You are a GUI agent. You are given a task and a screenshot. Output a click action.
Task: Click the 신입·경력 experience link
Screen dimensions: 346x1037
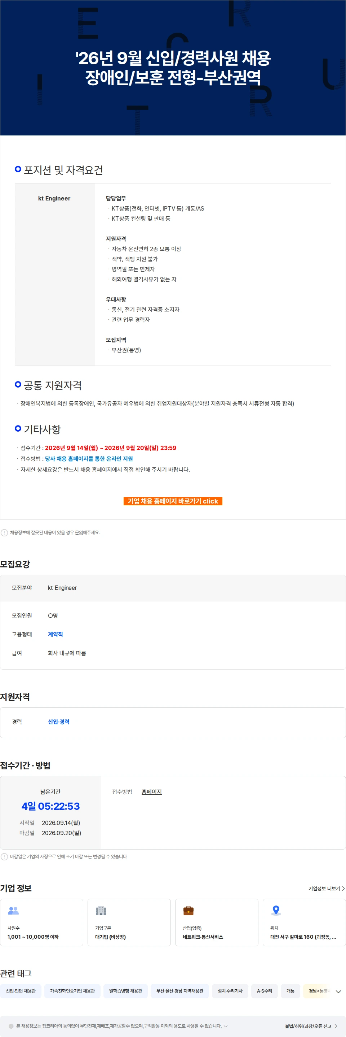coord(59,722)
